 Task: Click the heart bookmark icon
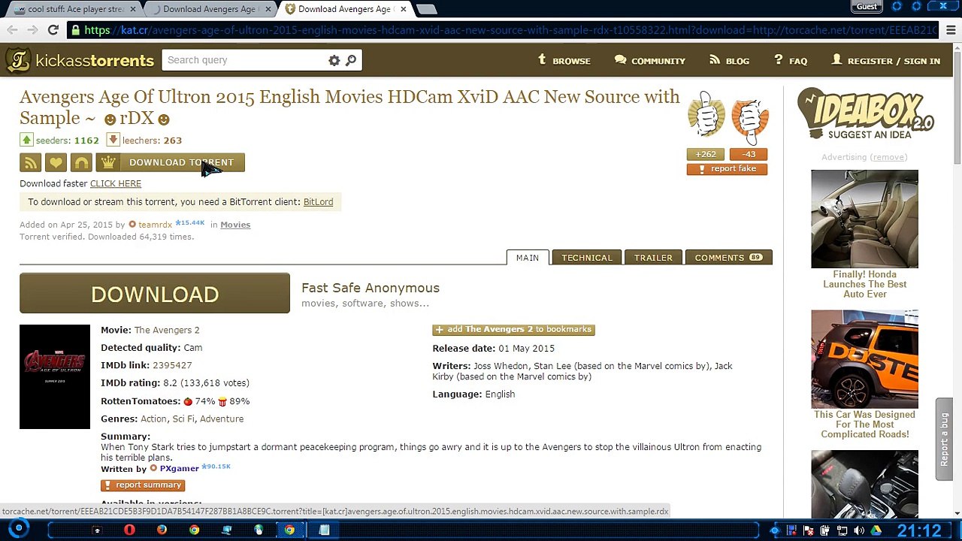coord(56,162)
